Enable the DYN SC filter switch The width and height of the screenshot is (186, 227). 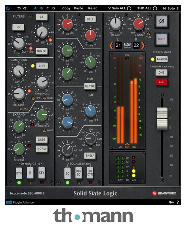(x=42, y=51)
